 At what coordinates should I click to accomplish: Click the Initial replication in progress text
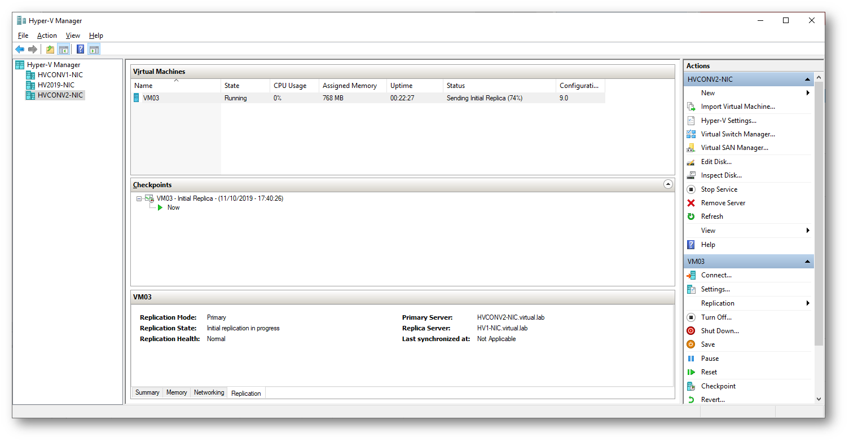click(x=243, y=328)
